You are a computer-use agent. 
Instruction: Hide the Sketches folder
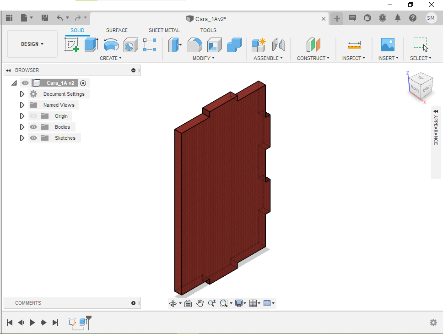[33, 138]
